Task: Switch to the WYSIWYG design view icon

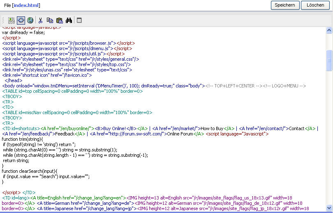Action: (12, 20)
